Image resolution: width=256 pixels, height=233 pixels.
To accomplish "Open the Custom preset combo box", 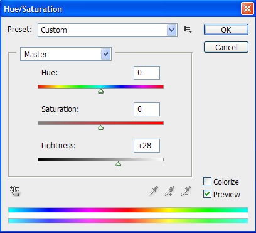I will pos(107,30).
